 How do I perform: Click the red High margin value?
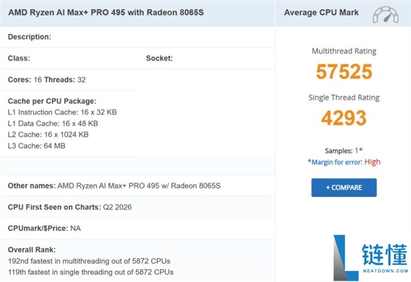point(372,162)
